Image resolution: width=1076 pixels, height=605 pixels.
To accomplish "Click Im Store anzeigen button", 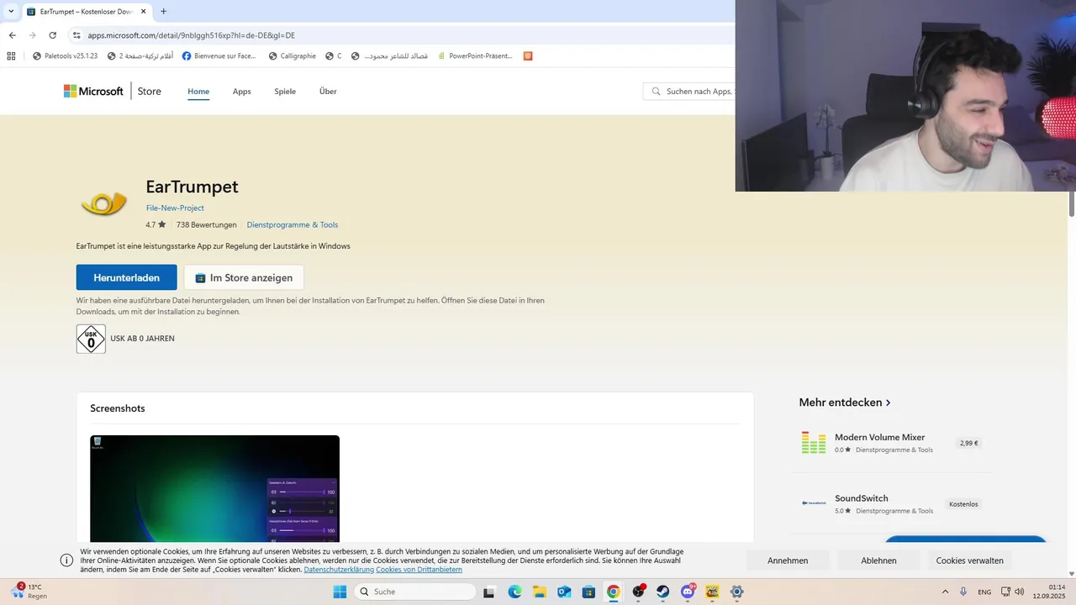I will pyautogui.click(x=244, y=277).
